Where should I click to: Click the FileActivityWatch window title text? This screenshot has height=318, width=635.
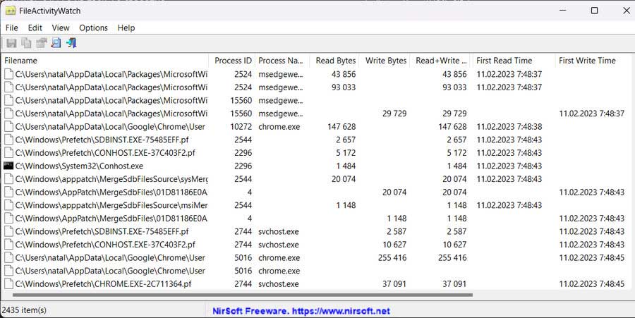(x=50, y=11)
